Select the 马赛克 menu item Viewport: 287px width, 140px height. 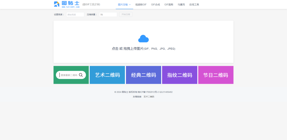pos(181,5)
